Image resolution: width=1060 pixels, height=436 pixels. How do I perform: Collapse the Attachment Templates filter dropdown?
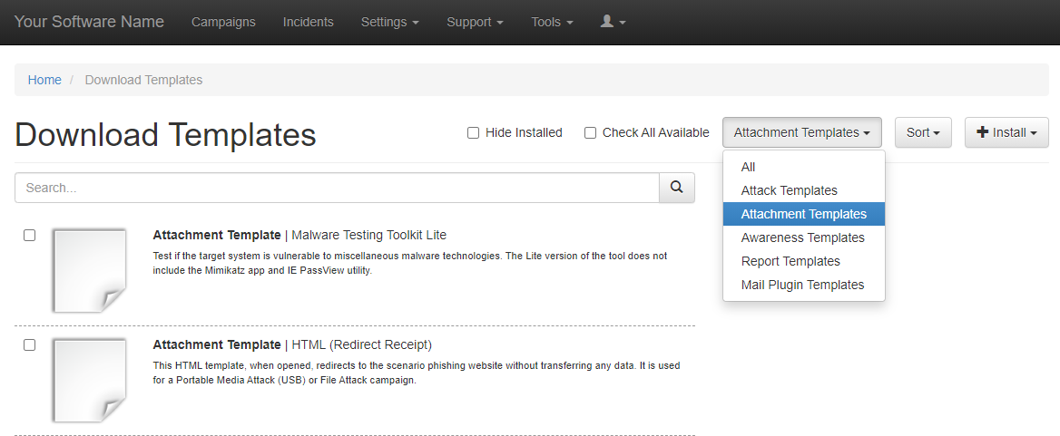802,132
